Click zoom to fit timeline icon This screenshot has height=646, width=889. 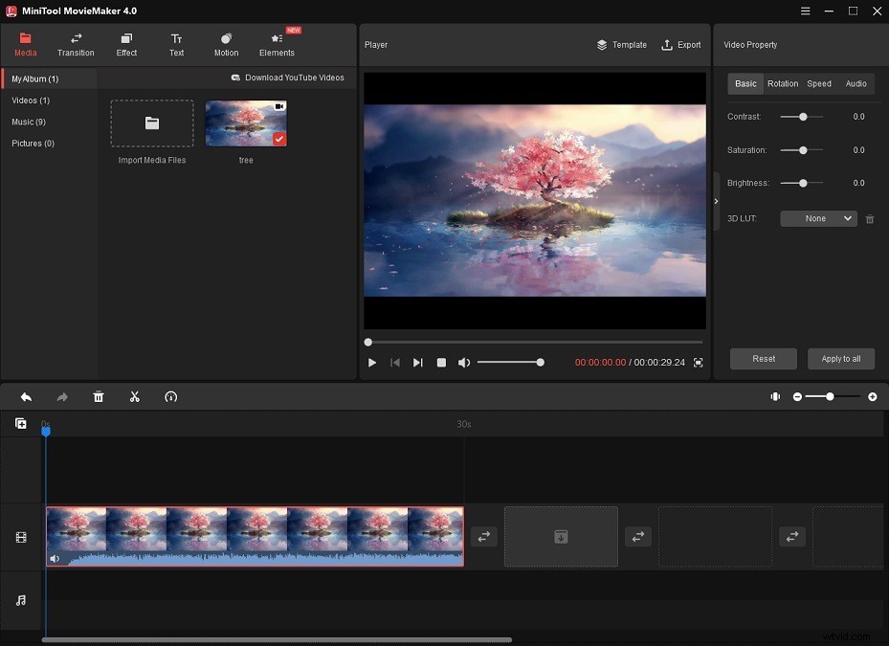775,396
